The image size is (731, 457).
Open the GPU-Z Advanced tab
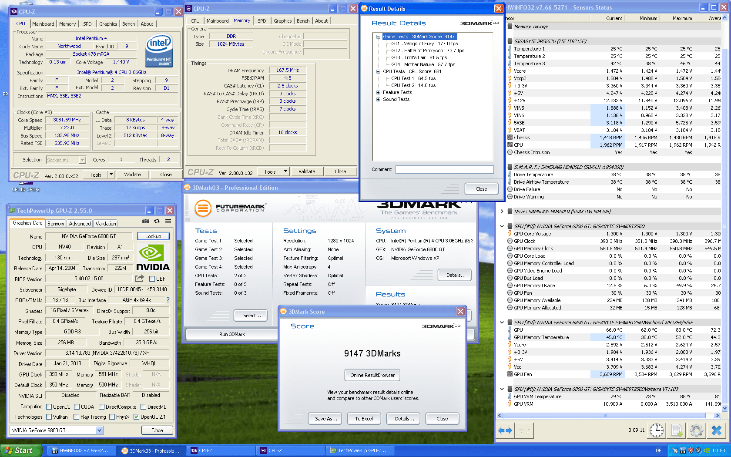point(80,224)
